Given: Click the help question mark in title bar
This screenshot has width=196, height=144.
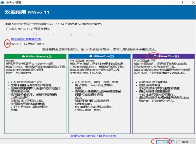Looking at the screenshot, I should pyautogui.click(x=183, y=2).
